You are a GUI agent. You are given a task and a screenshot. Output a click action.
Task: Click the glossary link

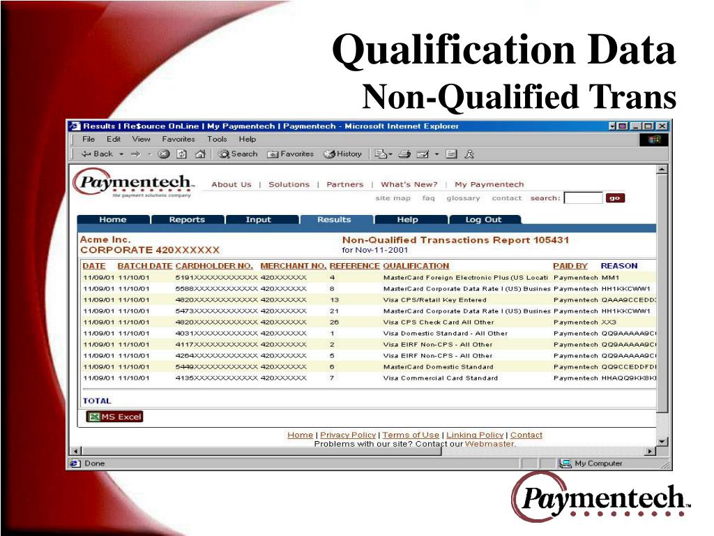[x=463, y=198]
